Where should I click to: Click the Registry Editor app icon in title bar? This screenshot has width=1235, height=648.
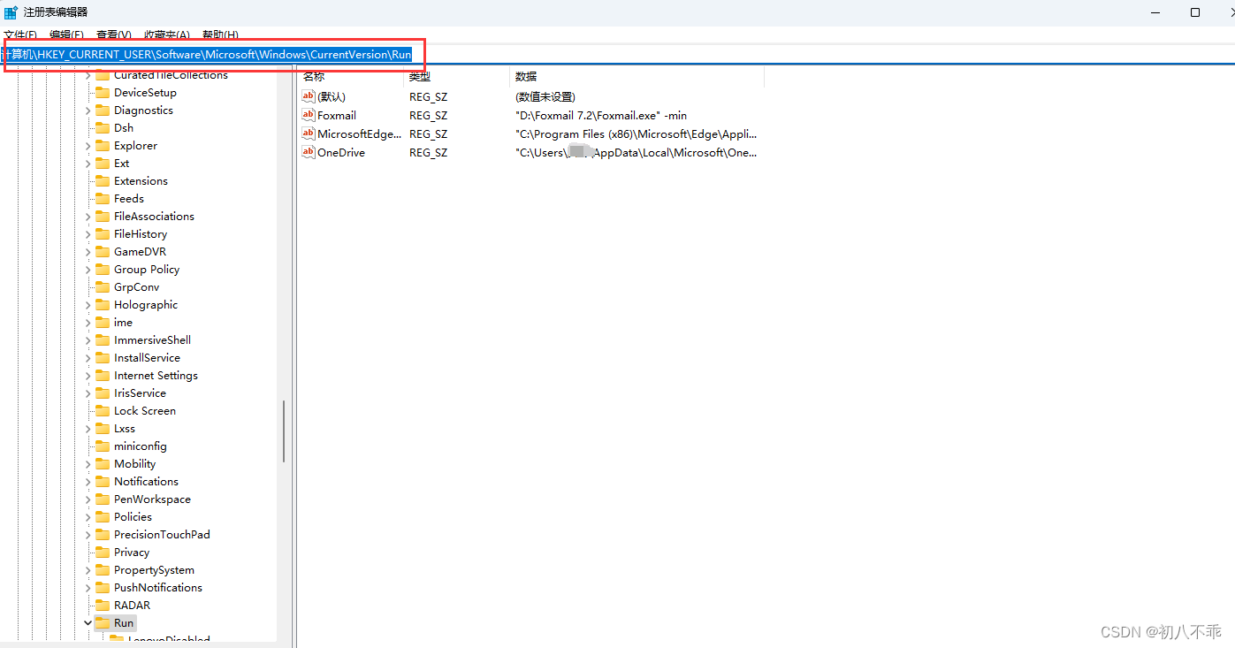(x=11, y=12)
